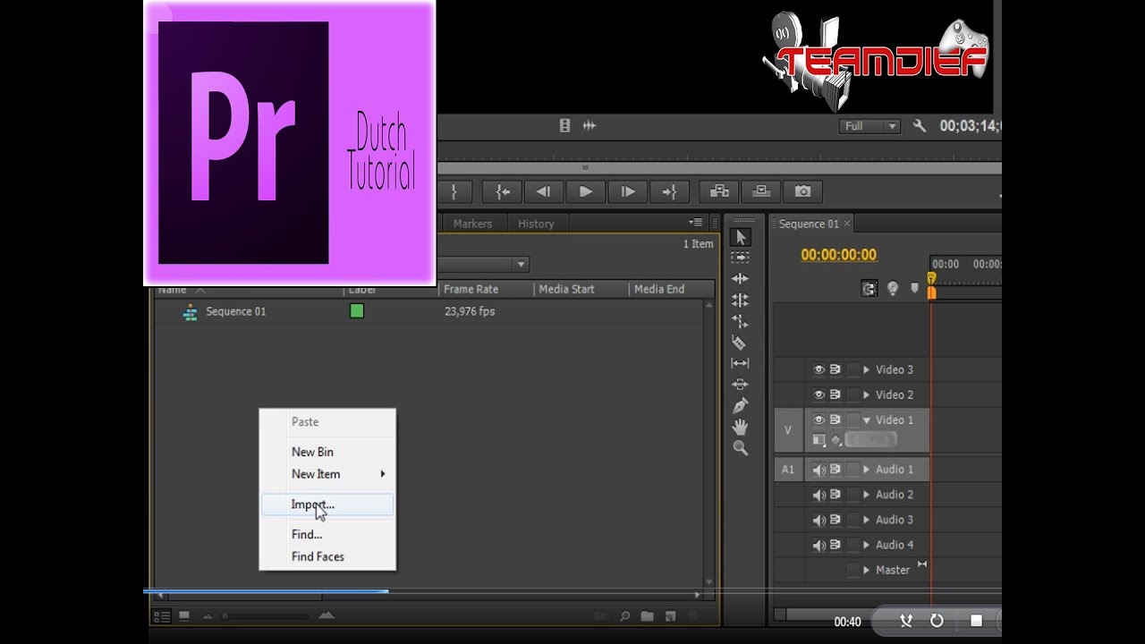Click the Lift button in monitor

pyautogui.click(x=718, y=191)
